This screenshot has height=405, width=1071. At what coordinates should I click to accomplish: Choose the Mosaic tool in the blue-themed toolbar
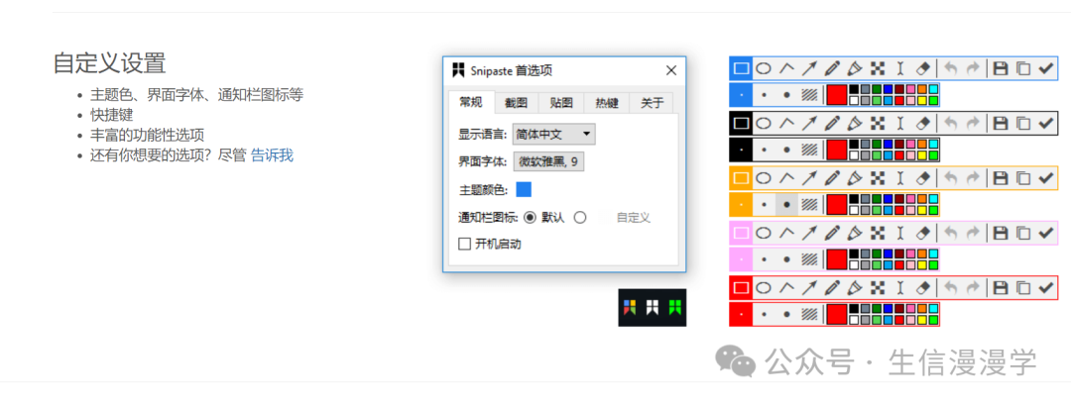pyautogui.click(x=877, y=68)
